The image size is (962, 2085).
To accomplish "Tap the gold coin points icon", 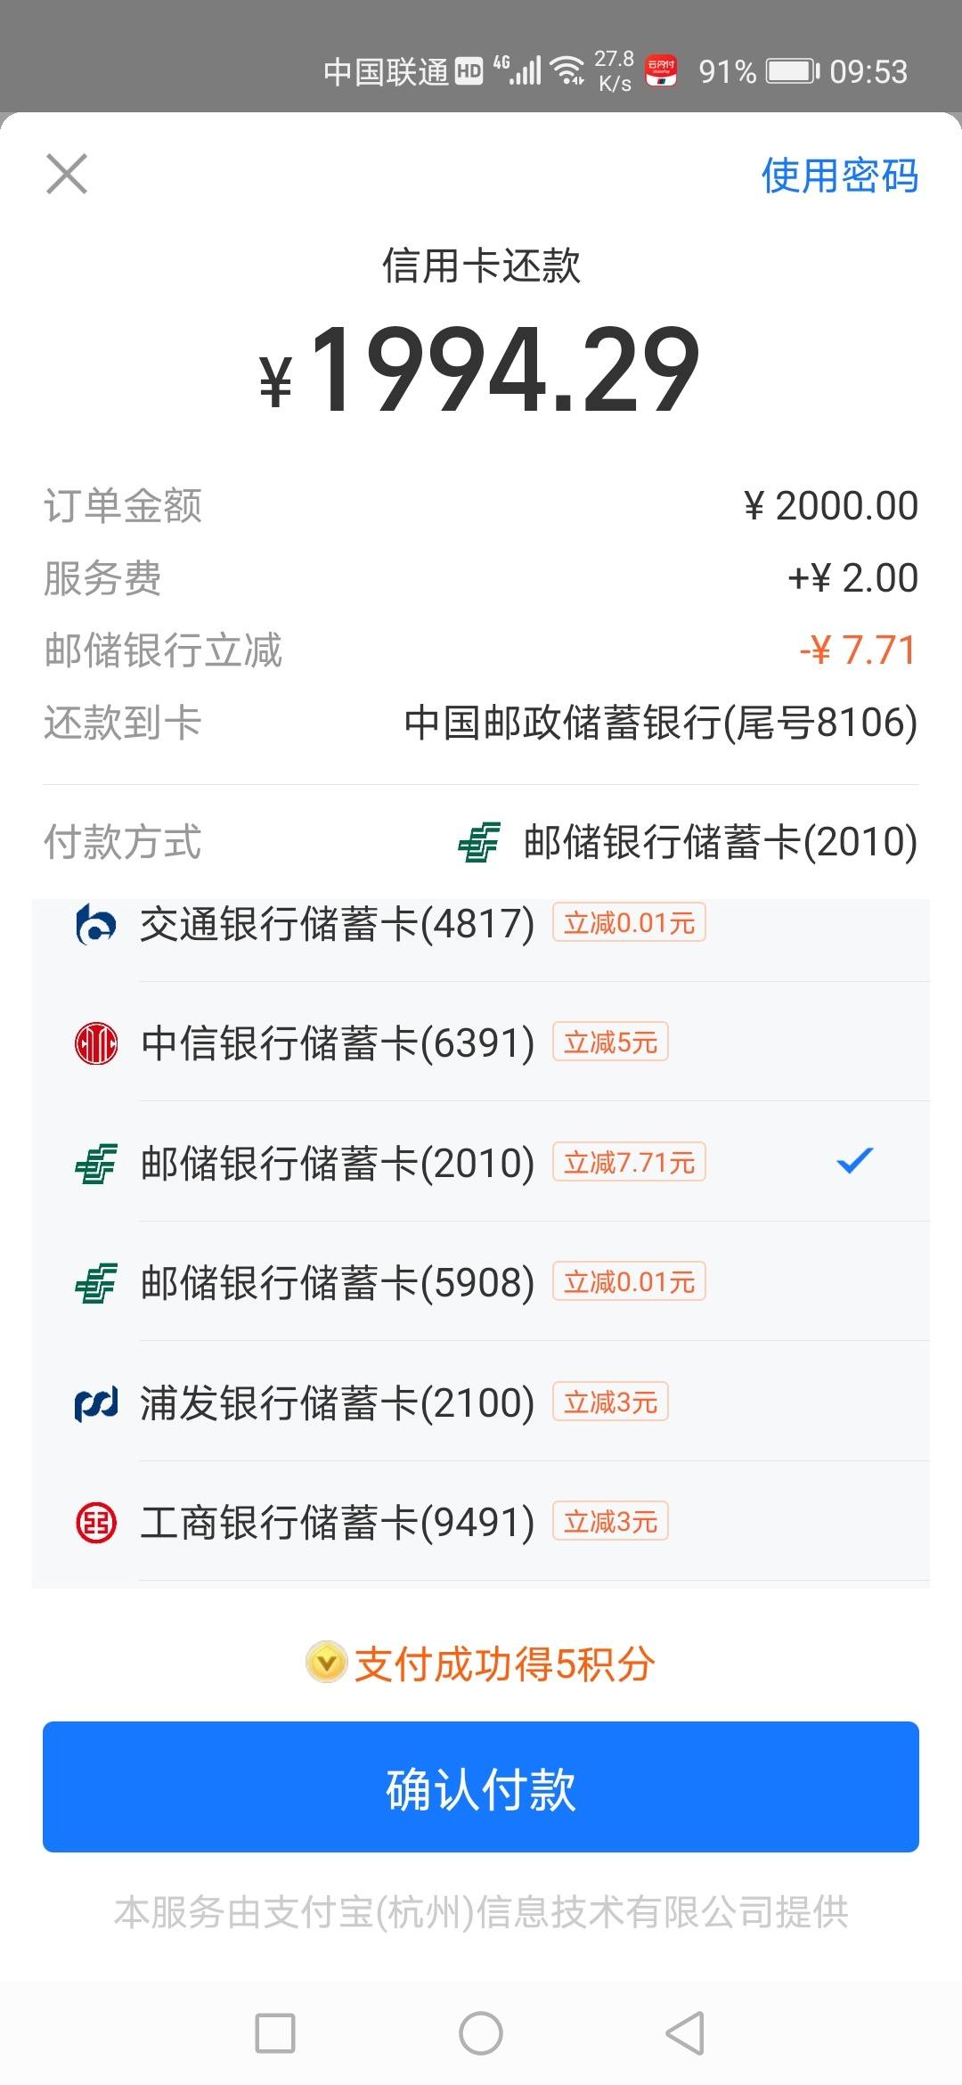I will (x=326, y=1662).
